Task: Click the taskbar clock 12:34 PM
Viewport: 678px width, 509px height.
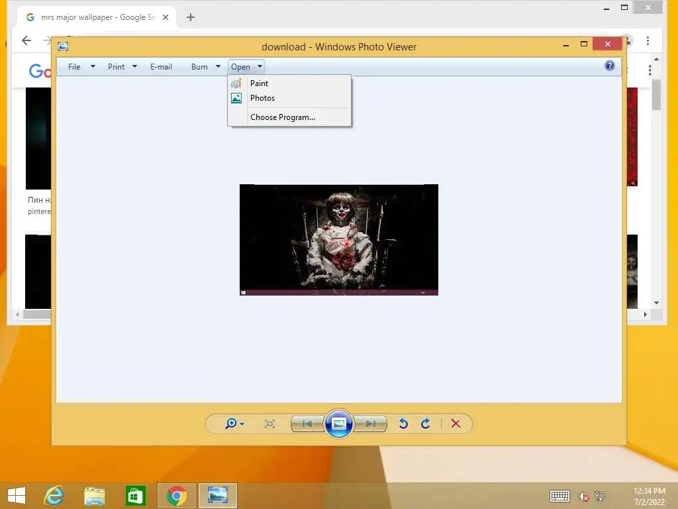Action: tap(649, 491)
